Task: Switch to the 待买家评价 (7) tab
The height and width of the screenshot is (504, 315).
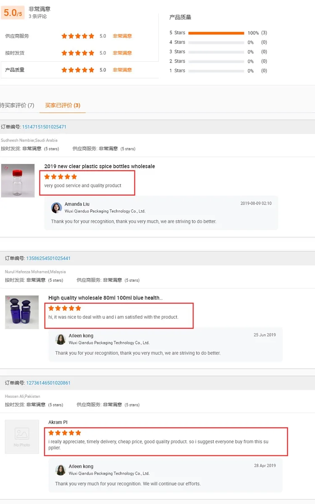Action: point(17,105)
